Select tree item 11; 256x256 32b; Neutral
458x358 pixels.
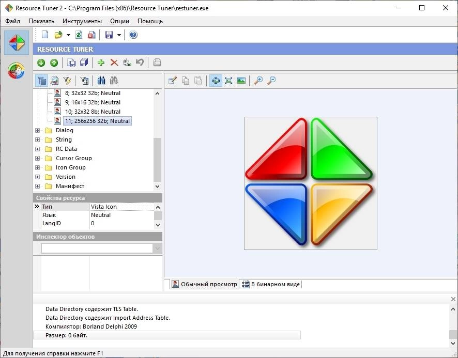(x=97, y=121)
